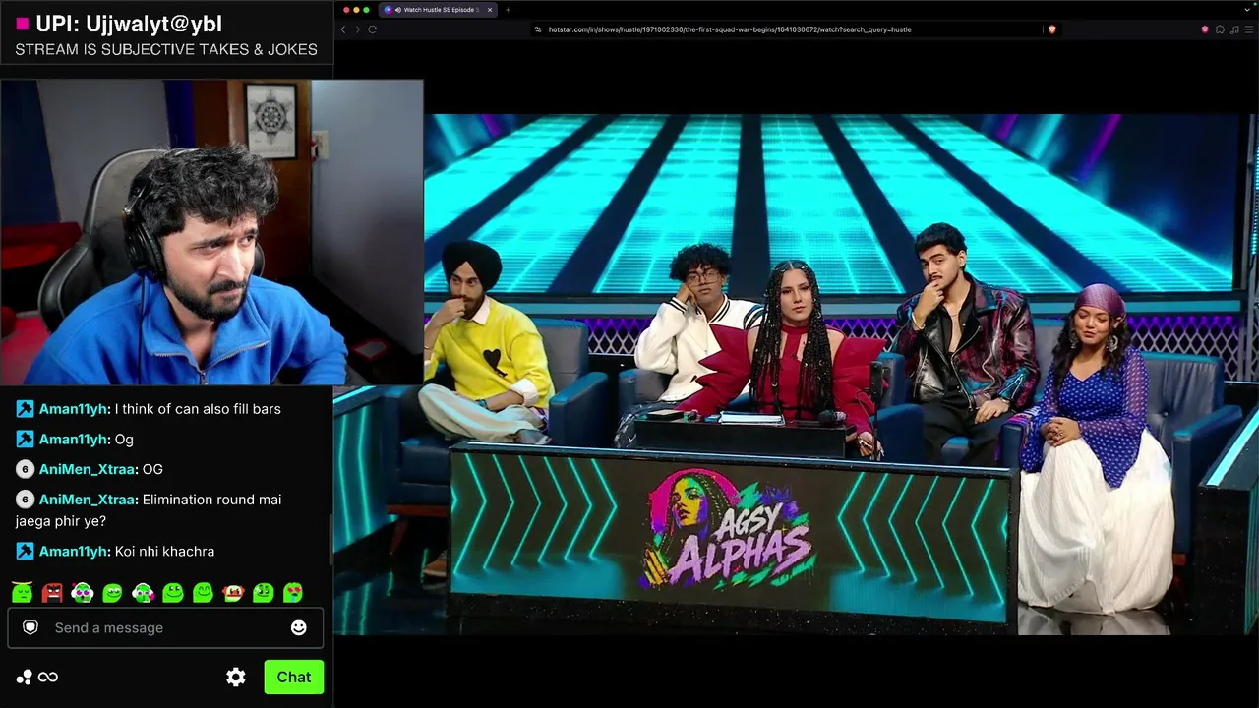
Task: Go back in the browser
Action: pyautogui.click(x=343, y=29)
